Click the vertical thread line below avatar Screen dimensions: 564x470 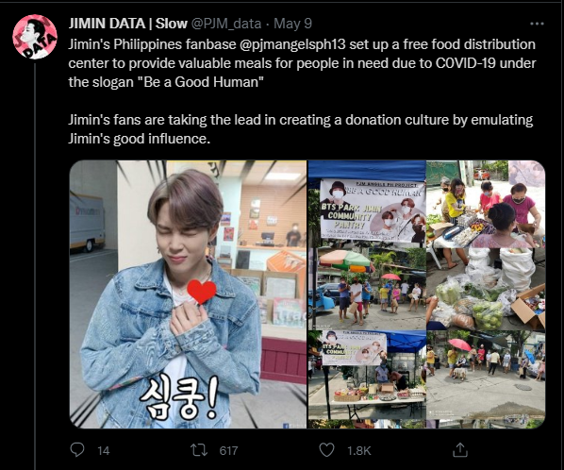click(x=35, y=264)
